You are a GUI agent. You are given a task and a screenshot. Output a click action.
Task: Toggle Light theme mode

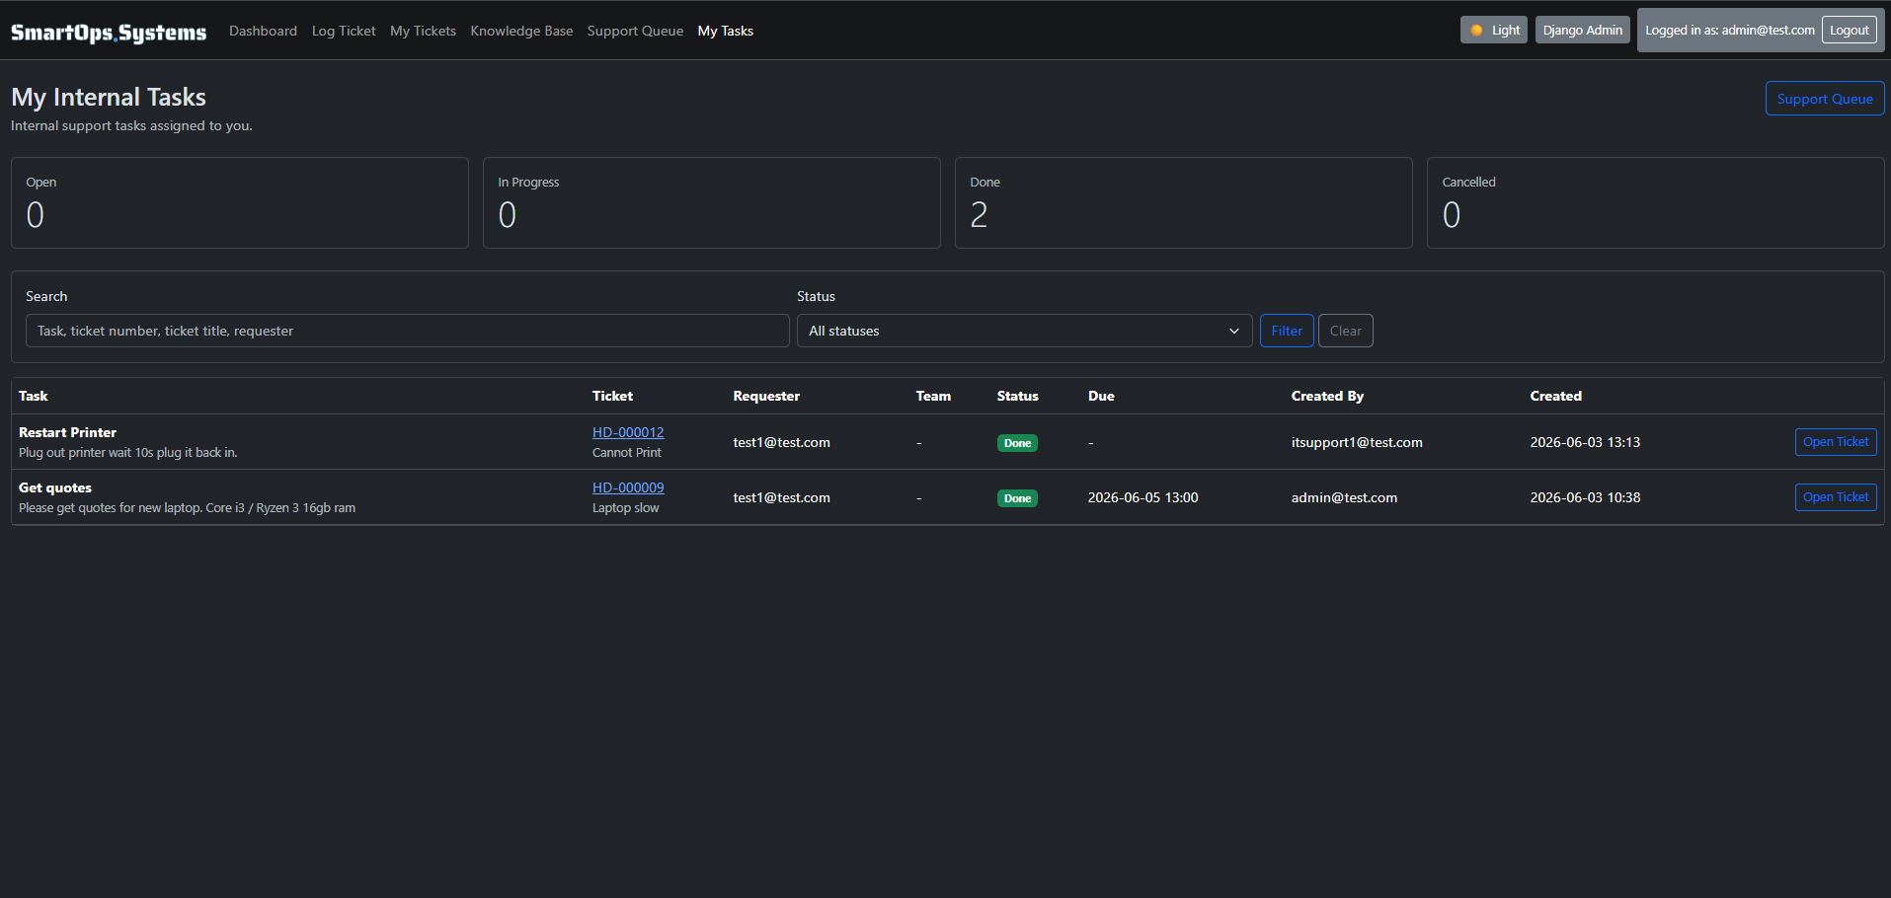[1494, 30]
